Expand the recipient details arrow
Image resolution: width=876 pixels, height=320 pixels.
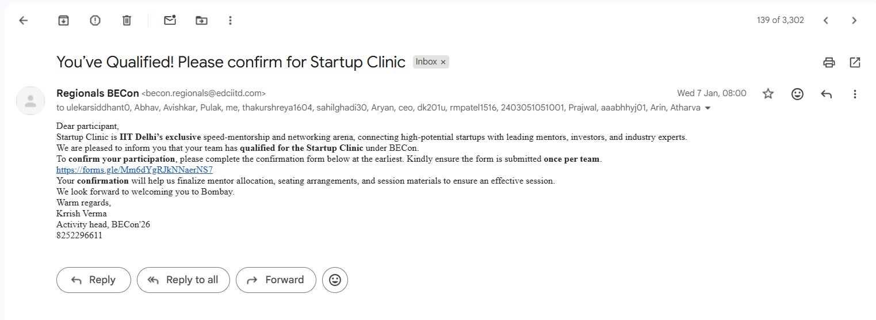pos(707,108)
